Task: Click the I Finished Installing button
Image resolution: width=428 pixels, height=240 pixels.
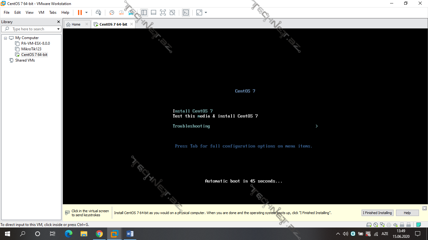Action: point(377,213)
